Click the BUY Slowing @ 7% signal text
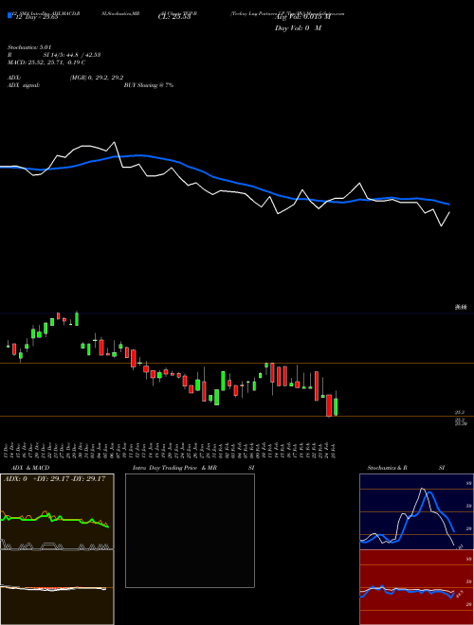 click(149, 85)
